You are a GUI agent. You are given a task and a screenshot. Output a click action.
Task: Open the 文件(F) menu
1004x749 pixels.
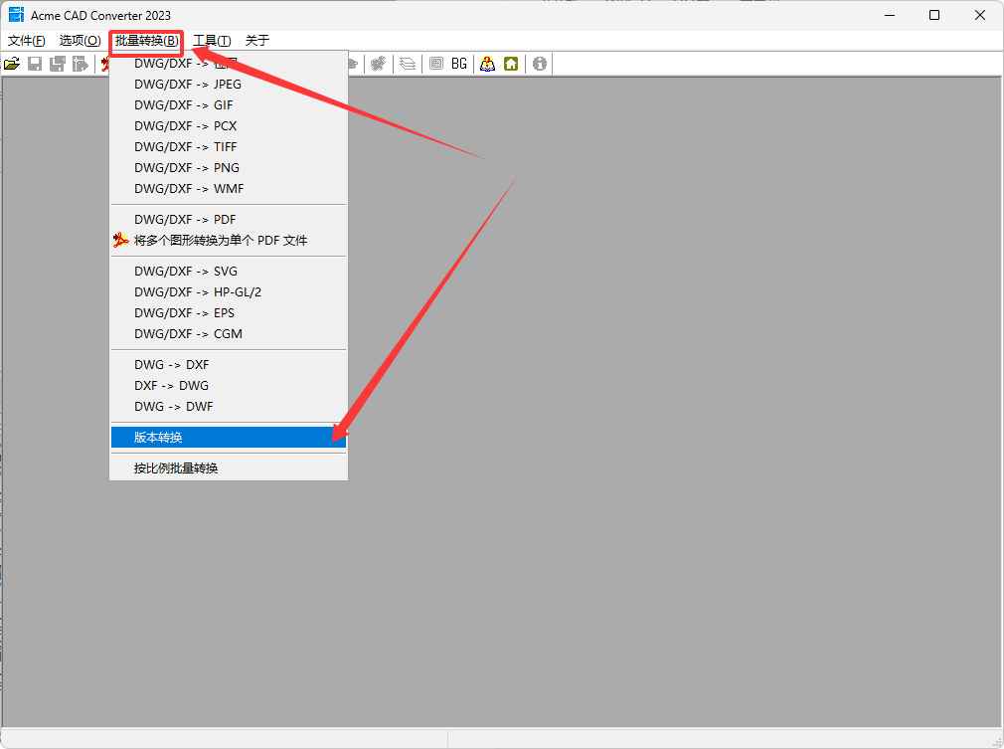pos(27,41)
